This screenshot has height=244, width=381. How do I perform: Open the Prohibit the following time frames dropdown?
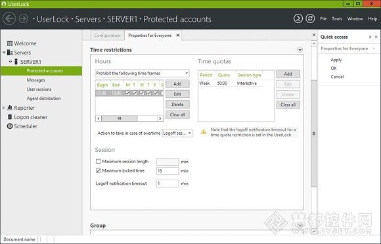tap(142, 73)
